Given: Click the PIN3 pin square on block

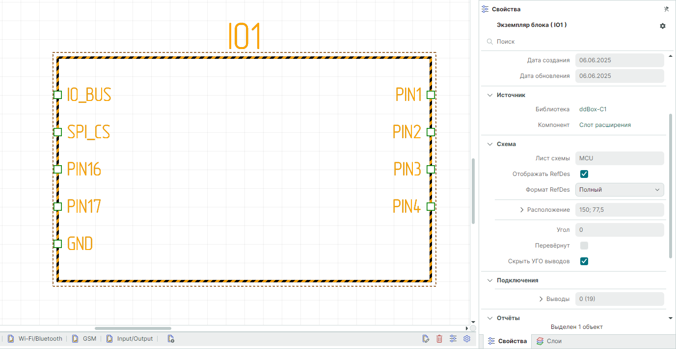Looking at the screenshot, I should point(431,169).
